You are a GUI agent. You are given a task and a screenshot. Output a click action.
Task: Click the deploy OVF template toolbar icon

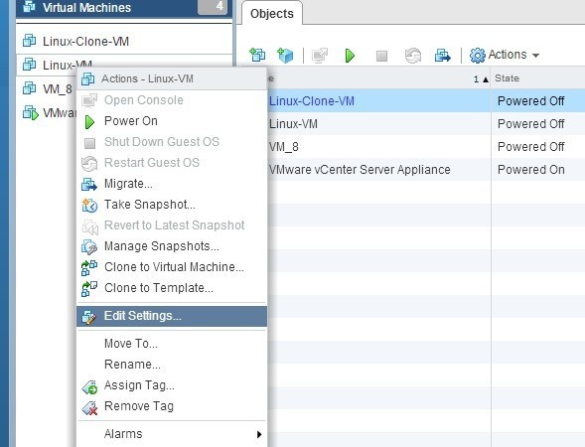(285, 56)
